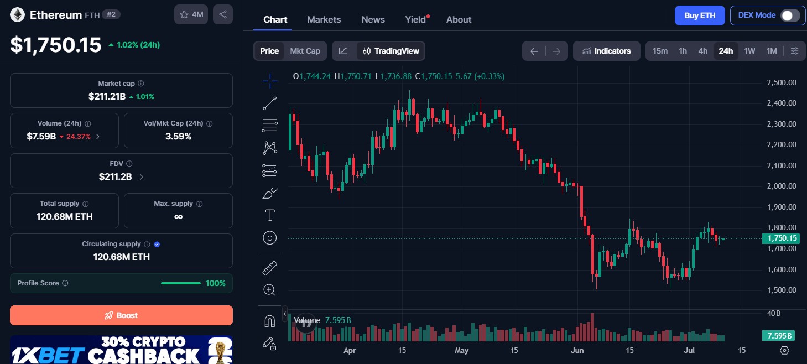Click the Ethereum logo icon
807x364 pixels.
pos(17,15)
